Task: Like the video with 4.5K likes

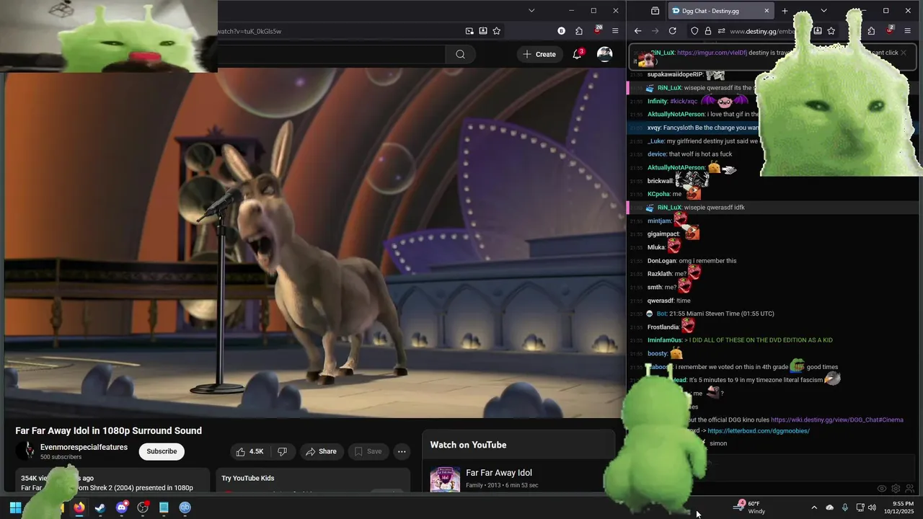Action: (249, 451)
